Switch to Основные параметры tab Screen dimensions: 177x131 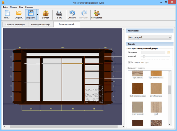pyautogui.click(x=15, y=25)
